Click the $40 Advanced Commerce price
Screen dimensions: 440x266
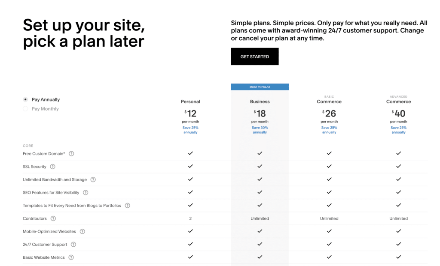point(398,114)
